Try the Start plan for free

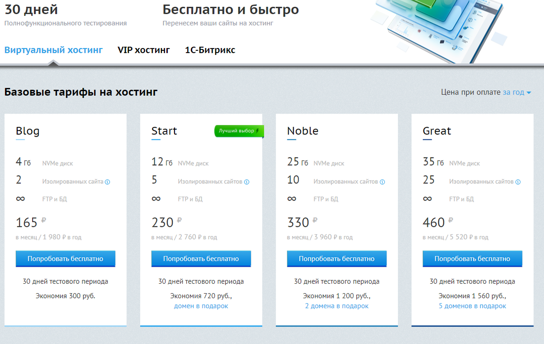tap(201, 259)
